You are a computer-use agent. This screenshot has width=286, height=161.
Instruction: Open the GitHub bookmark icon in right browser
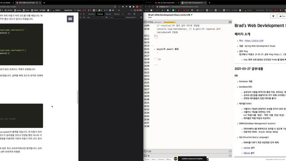pyautogui.click(x=192, y=10)
